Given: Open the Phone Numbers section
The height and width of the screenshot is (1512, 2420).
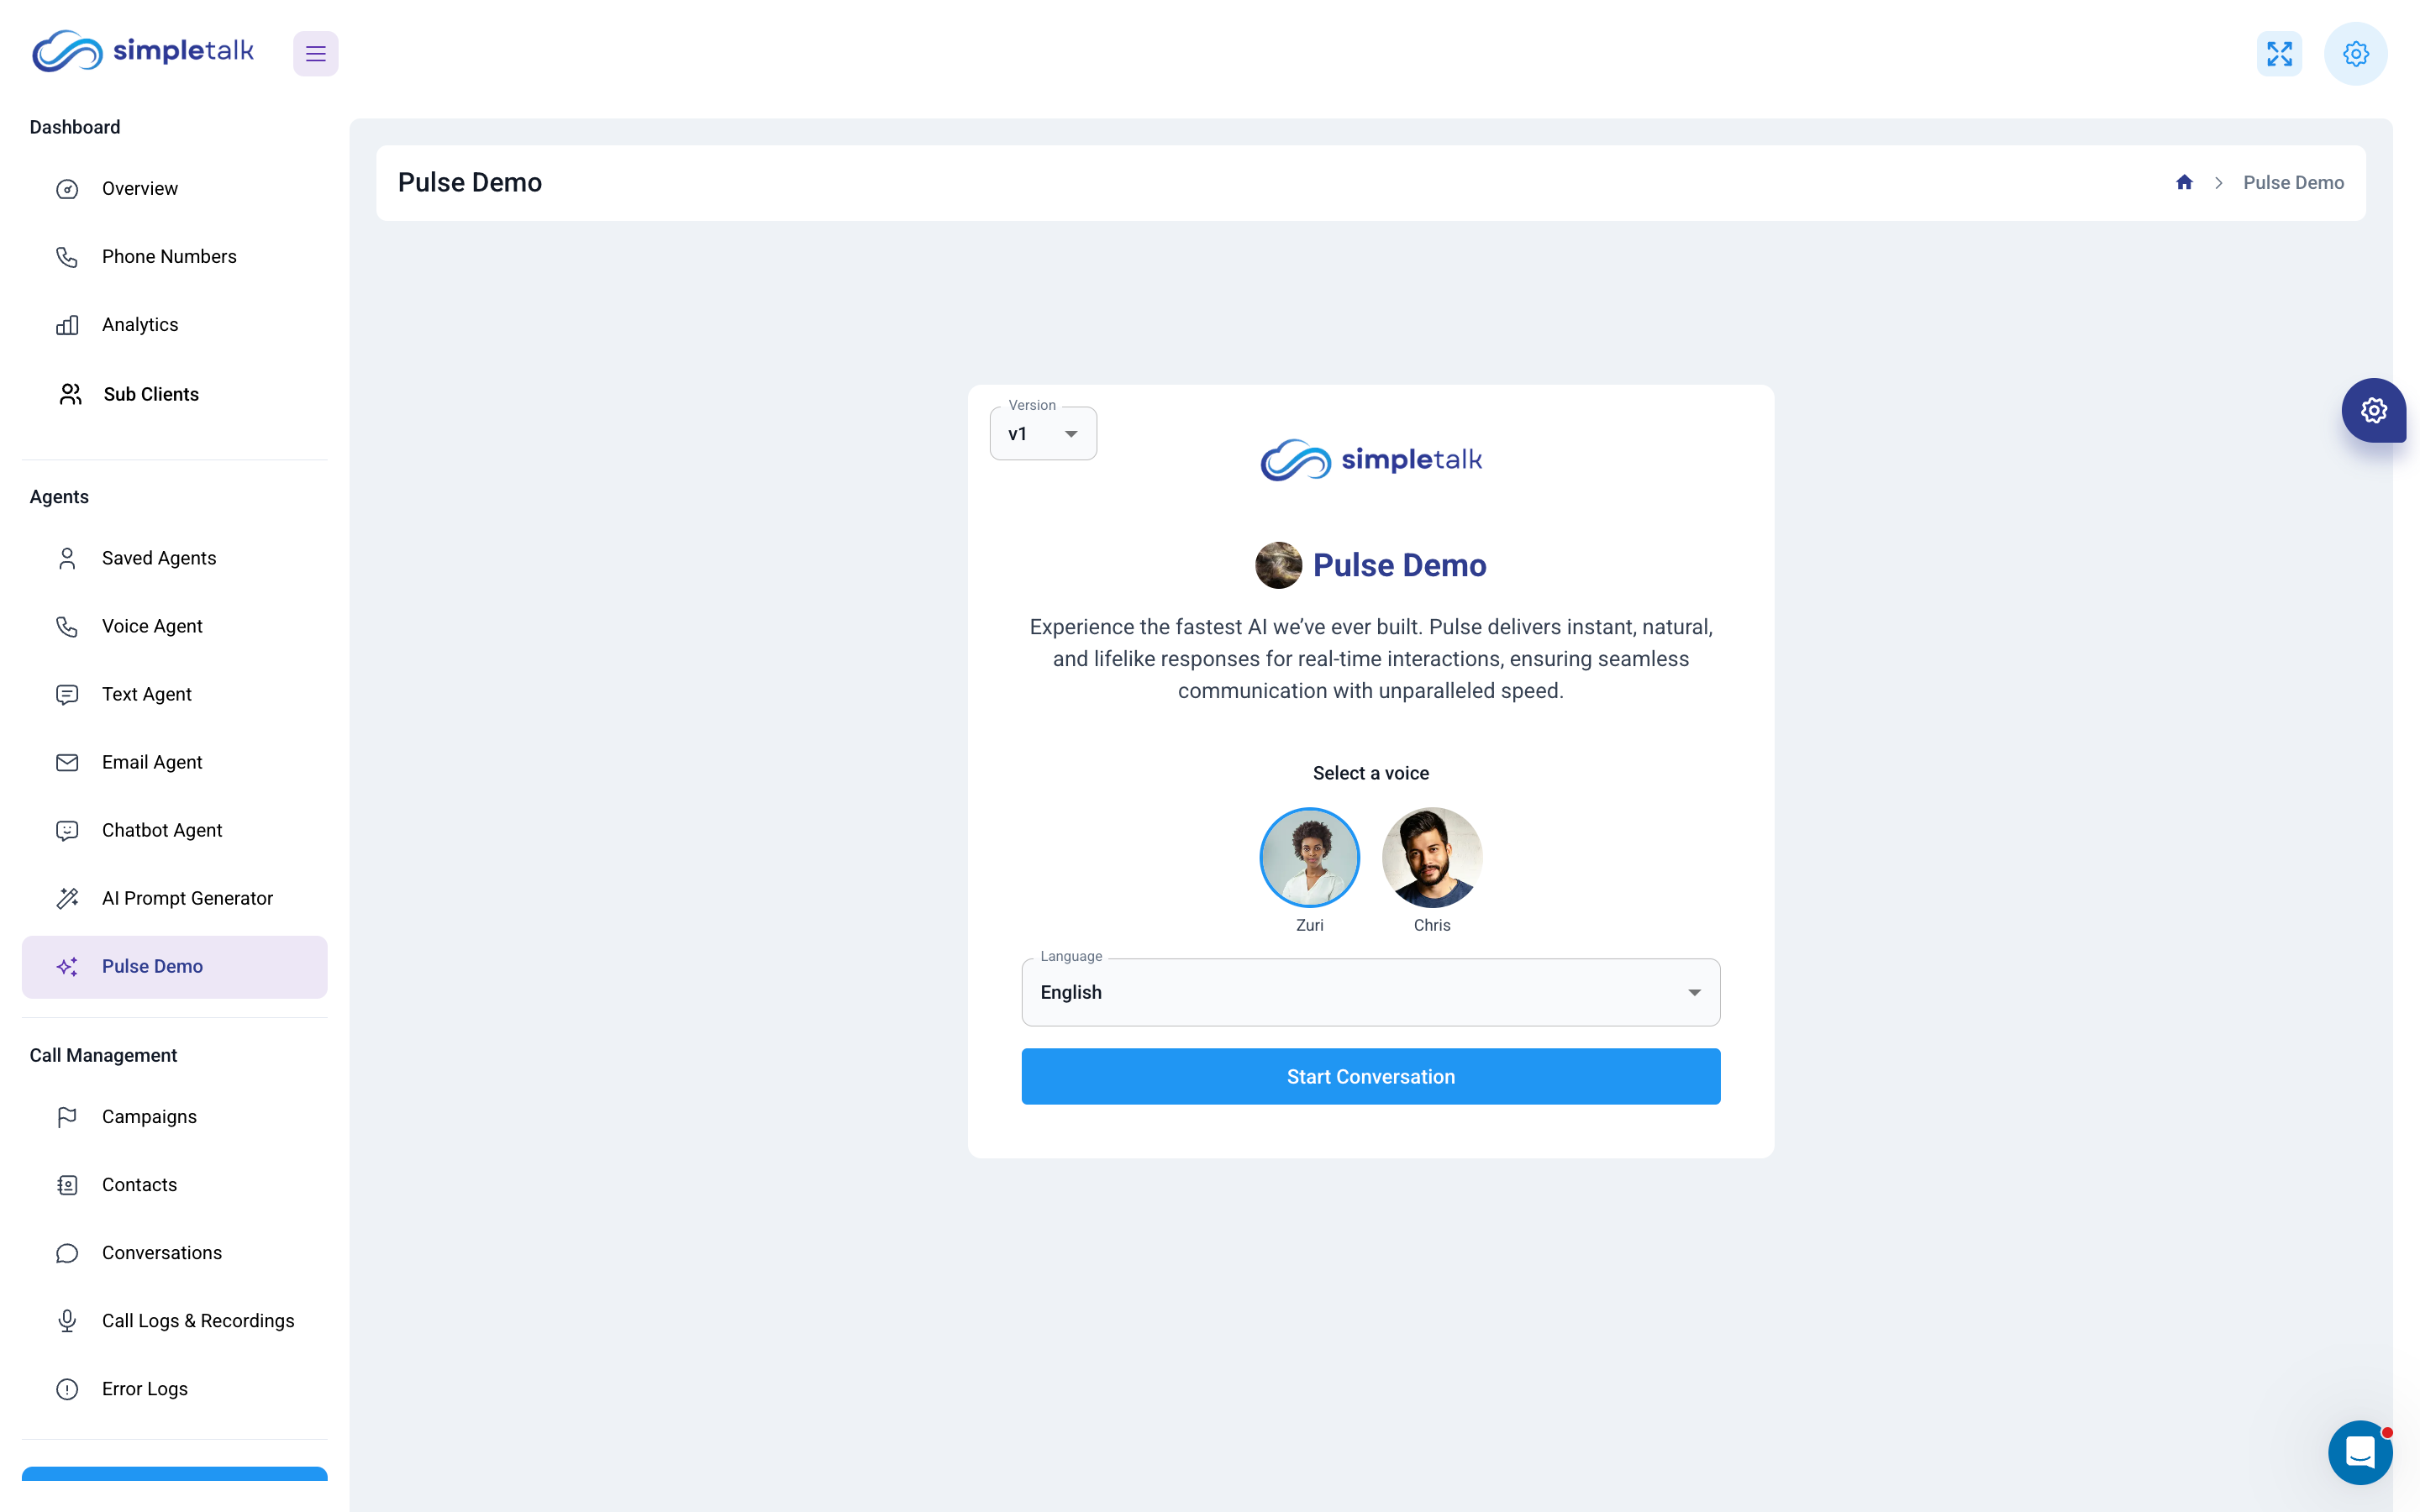Looking at the screenshot, I should 168,256.
